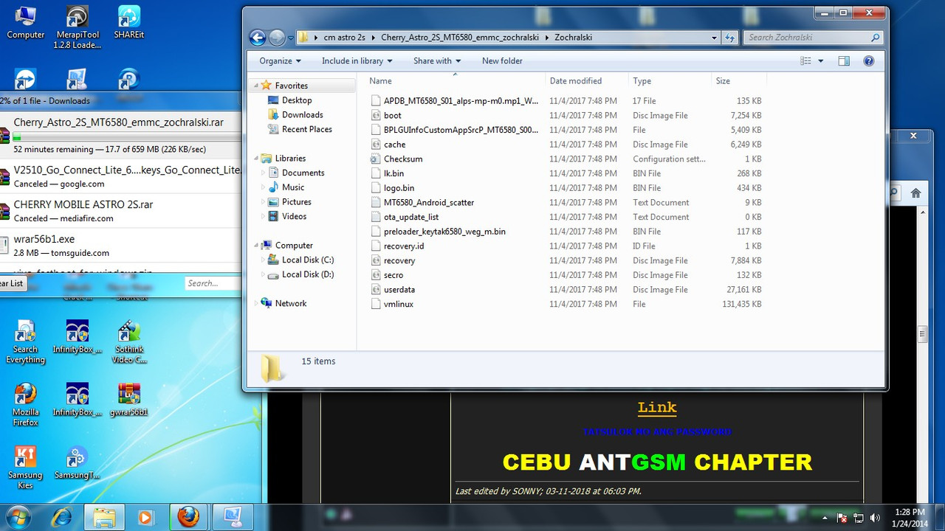Sort by Type column header
945x531 pixels.
[642, 81]
